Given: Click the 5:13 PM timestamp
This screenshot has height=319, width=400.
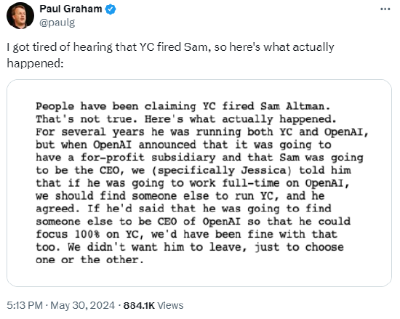Looking at the screenshot, I should pyautogui.click(x=25, y=305).
